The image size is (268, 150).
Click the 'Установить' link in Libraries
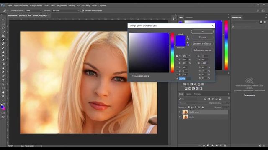pyautogui.click(x=249, y=95)
